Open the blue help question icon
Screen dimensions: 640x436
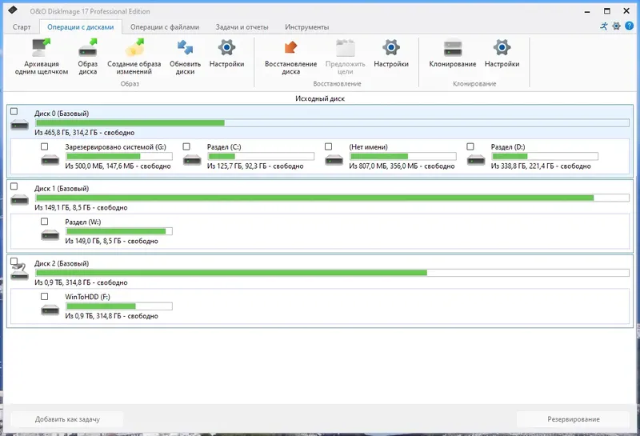click(x=629, y=26)
